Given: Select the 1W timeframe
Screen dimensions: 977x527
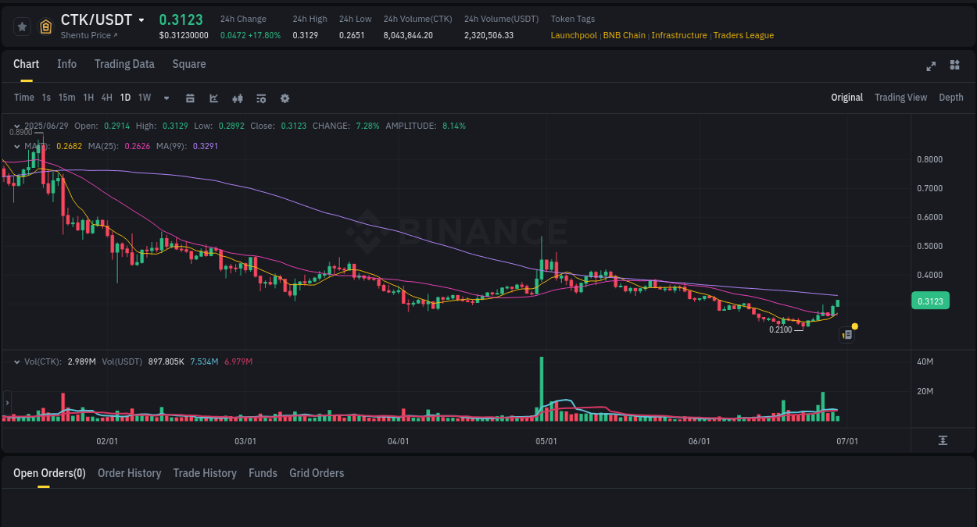Looking at the screenshot, I should 144,98.
